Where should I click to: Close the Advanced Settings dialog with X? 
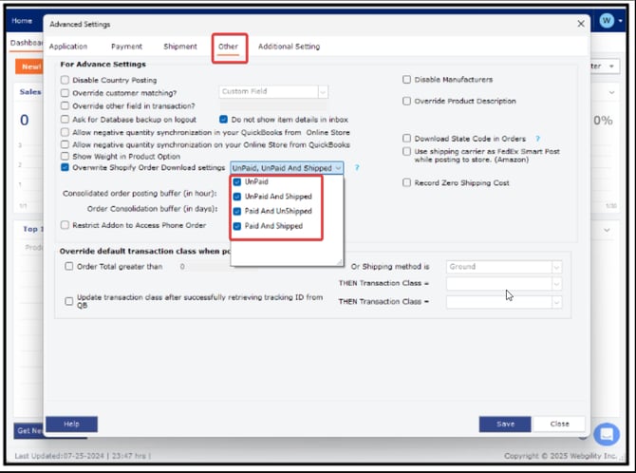point(581,24)
